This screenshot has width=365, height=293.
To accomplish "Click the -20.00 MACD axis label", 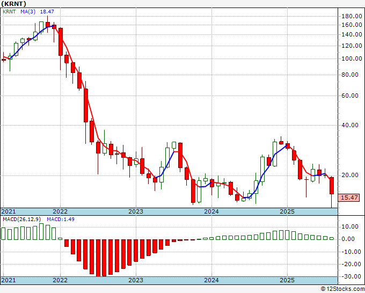I will (x=351, y=264).
